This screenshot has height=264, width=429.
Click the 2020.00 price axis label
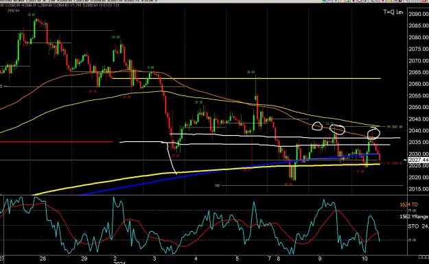pos(419,178)
